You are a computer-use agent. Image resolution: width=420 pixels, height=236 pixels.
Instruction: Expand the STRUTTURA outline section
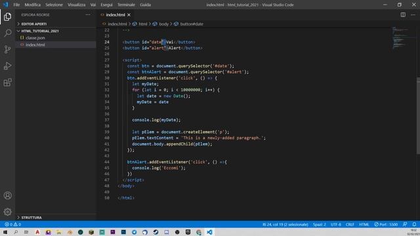(x=56, y=217)
